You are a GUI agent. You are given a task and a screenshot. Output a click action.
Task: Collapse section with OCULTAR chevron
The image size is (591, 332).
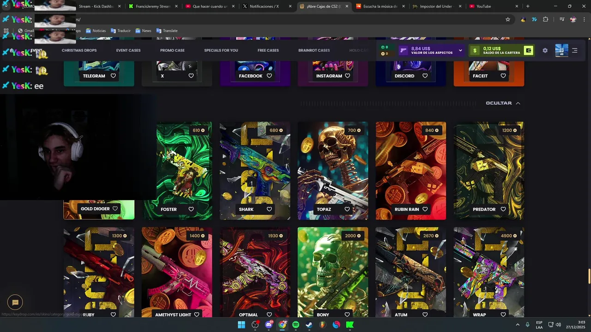(x=518, y=103)
